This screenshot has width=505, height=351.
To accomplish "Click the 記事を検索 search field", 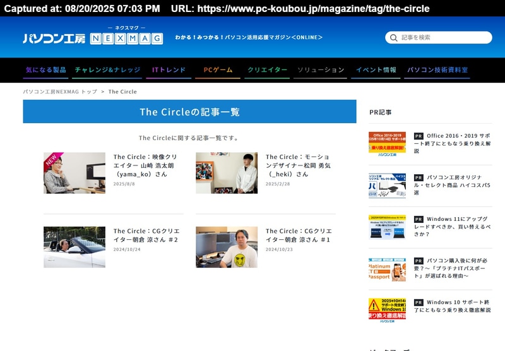I will pos(438,37).
